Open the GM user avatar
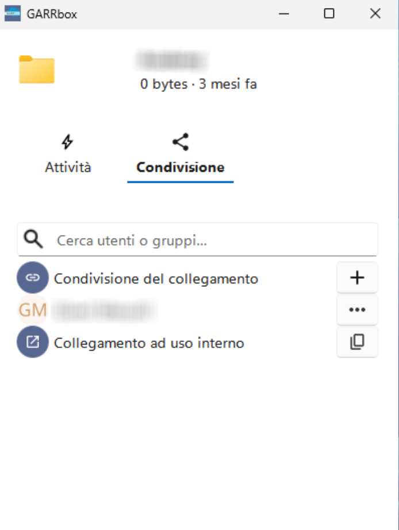This screenshot has height=530, width=399. coord(32,309)
